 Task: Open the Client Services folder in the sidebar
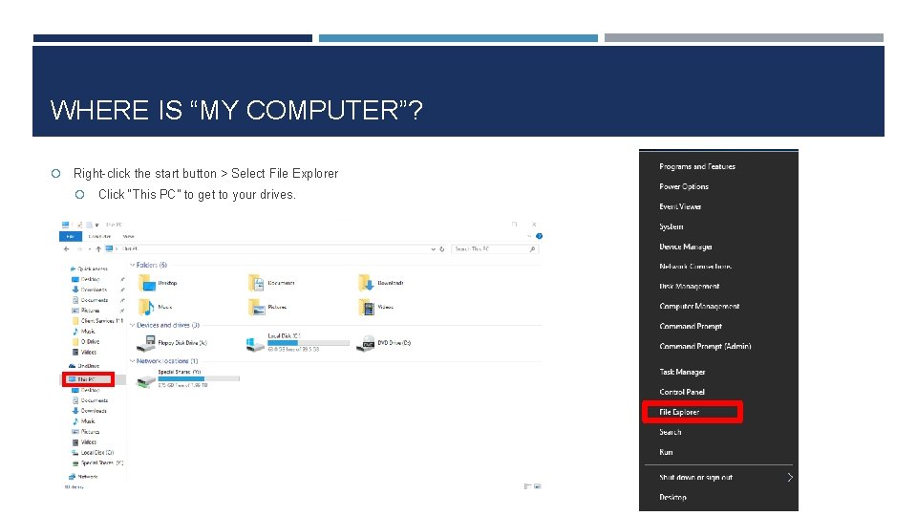[x=97, y=321]
